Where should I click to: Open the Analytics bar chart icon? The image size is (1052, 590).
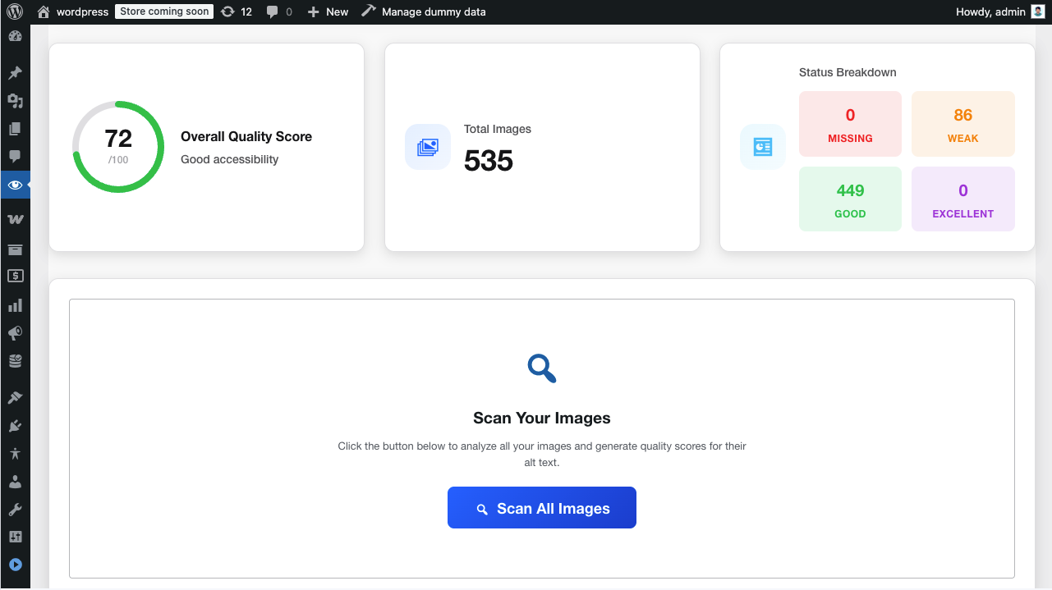pyautogui.click(x=16, y=304)
